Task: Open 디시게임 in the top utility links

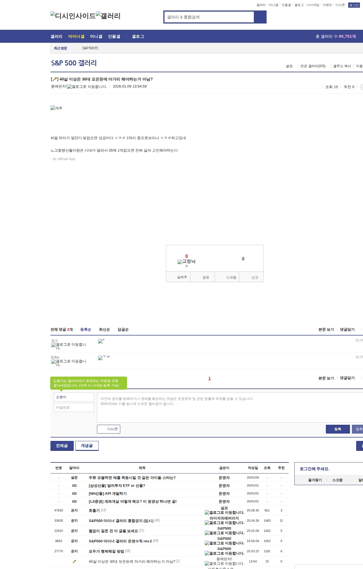Action: coord(313,5)
